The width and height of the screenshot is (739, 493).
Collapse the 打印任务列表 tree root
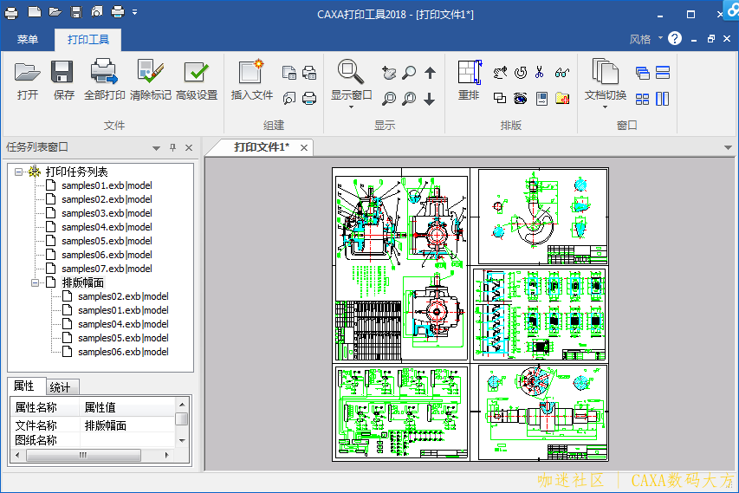point(19,172)
